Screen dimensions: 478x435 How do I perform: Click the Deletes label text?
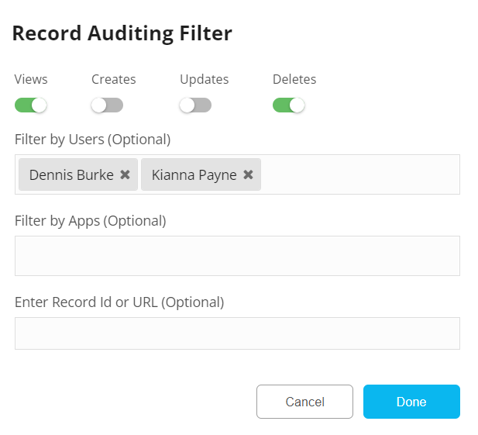point(294,79)
